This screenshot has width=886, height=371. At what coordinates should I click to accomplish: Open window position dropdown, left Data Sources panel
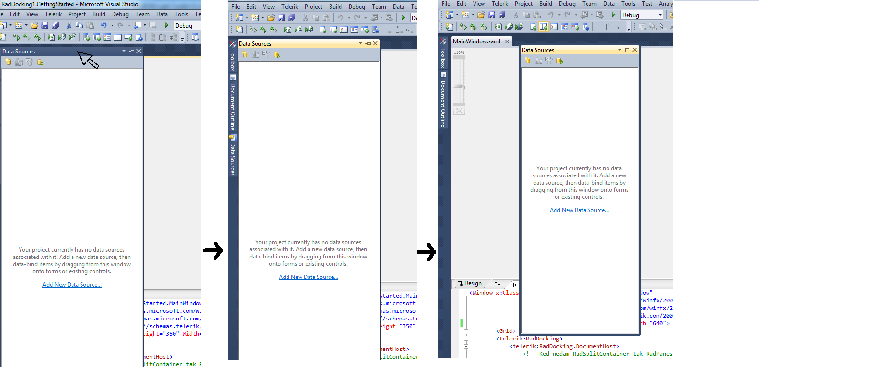[124, 51]
